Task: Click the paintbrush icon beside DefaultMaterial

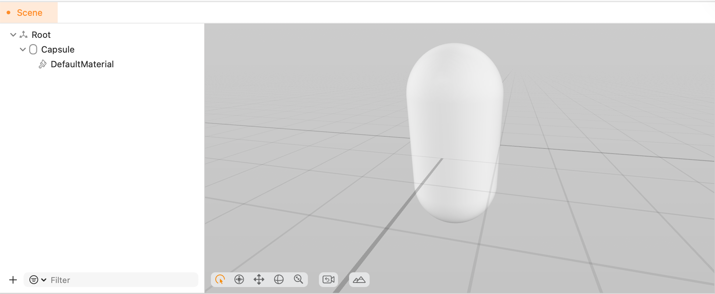Action: 43,64
